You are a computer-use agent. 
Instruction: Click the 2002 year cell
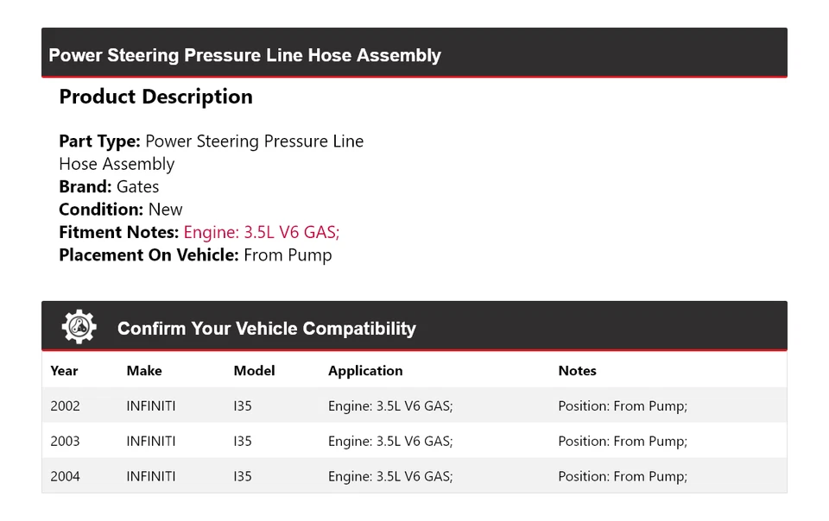(x=65, y=406)
